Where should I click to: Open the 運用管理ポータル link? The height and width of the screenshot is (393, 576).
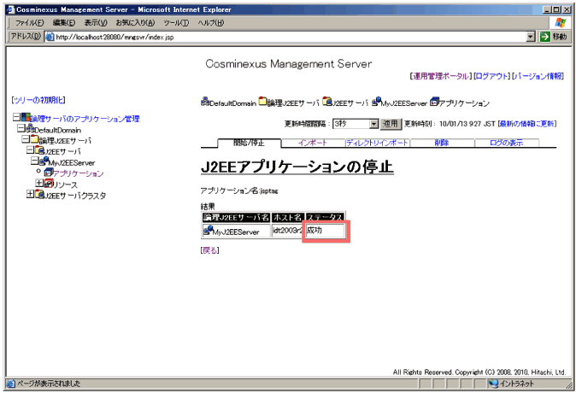click(440, 76)
